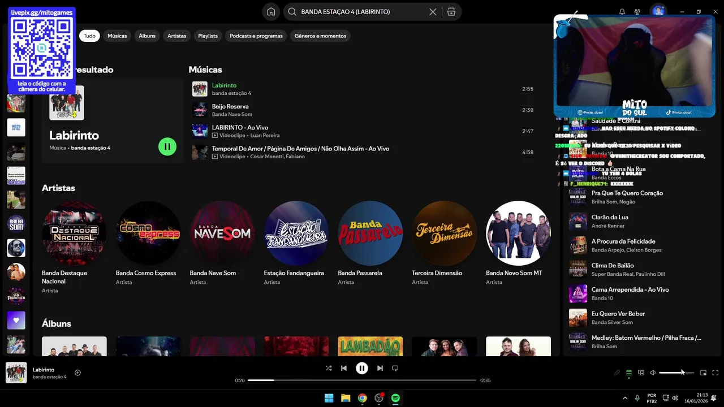724x407 pixels.
Task: Play the Beijo Reserva song row
Action: (x=363, y=110)
